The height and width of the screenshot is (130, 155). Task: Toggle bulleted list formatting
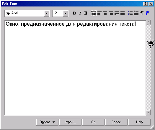pos(130,13)
